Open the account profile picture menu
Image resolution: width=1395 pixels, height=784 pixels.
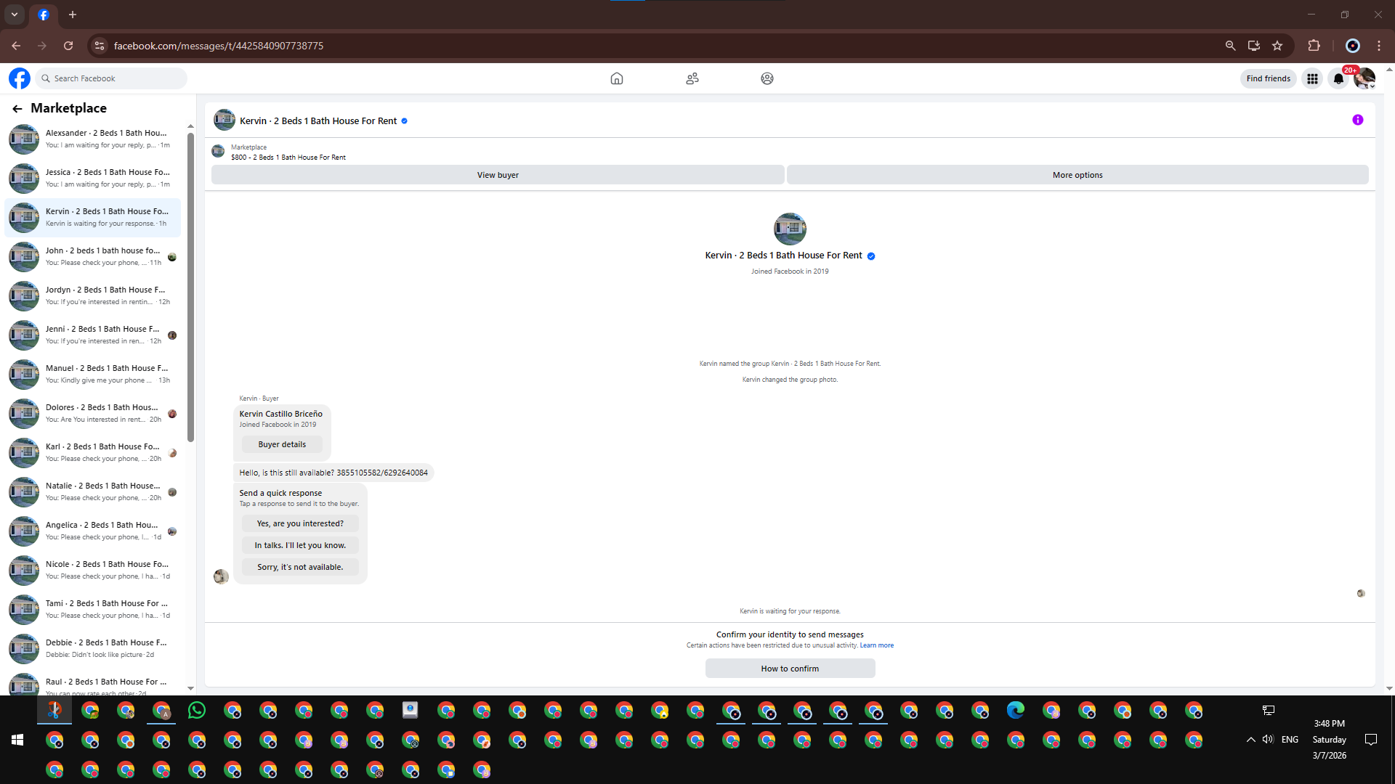(x=1364, y=78)
